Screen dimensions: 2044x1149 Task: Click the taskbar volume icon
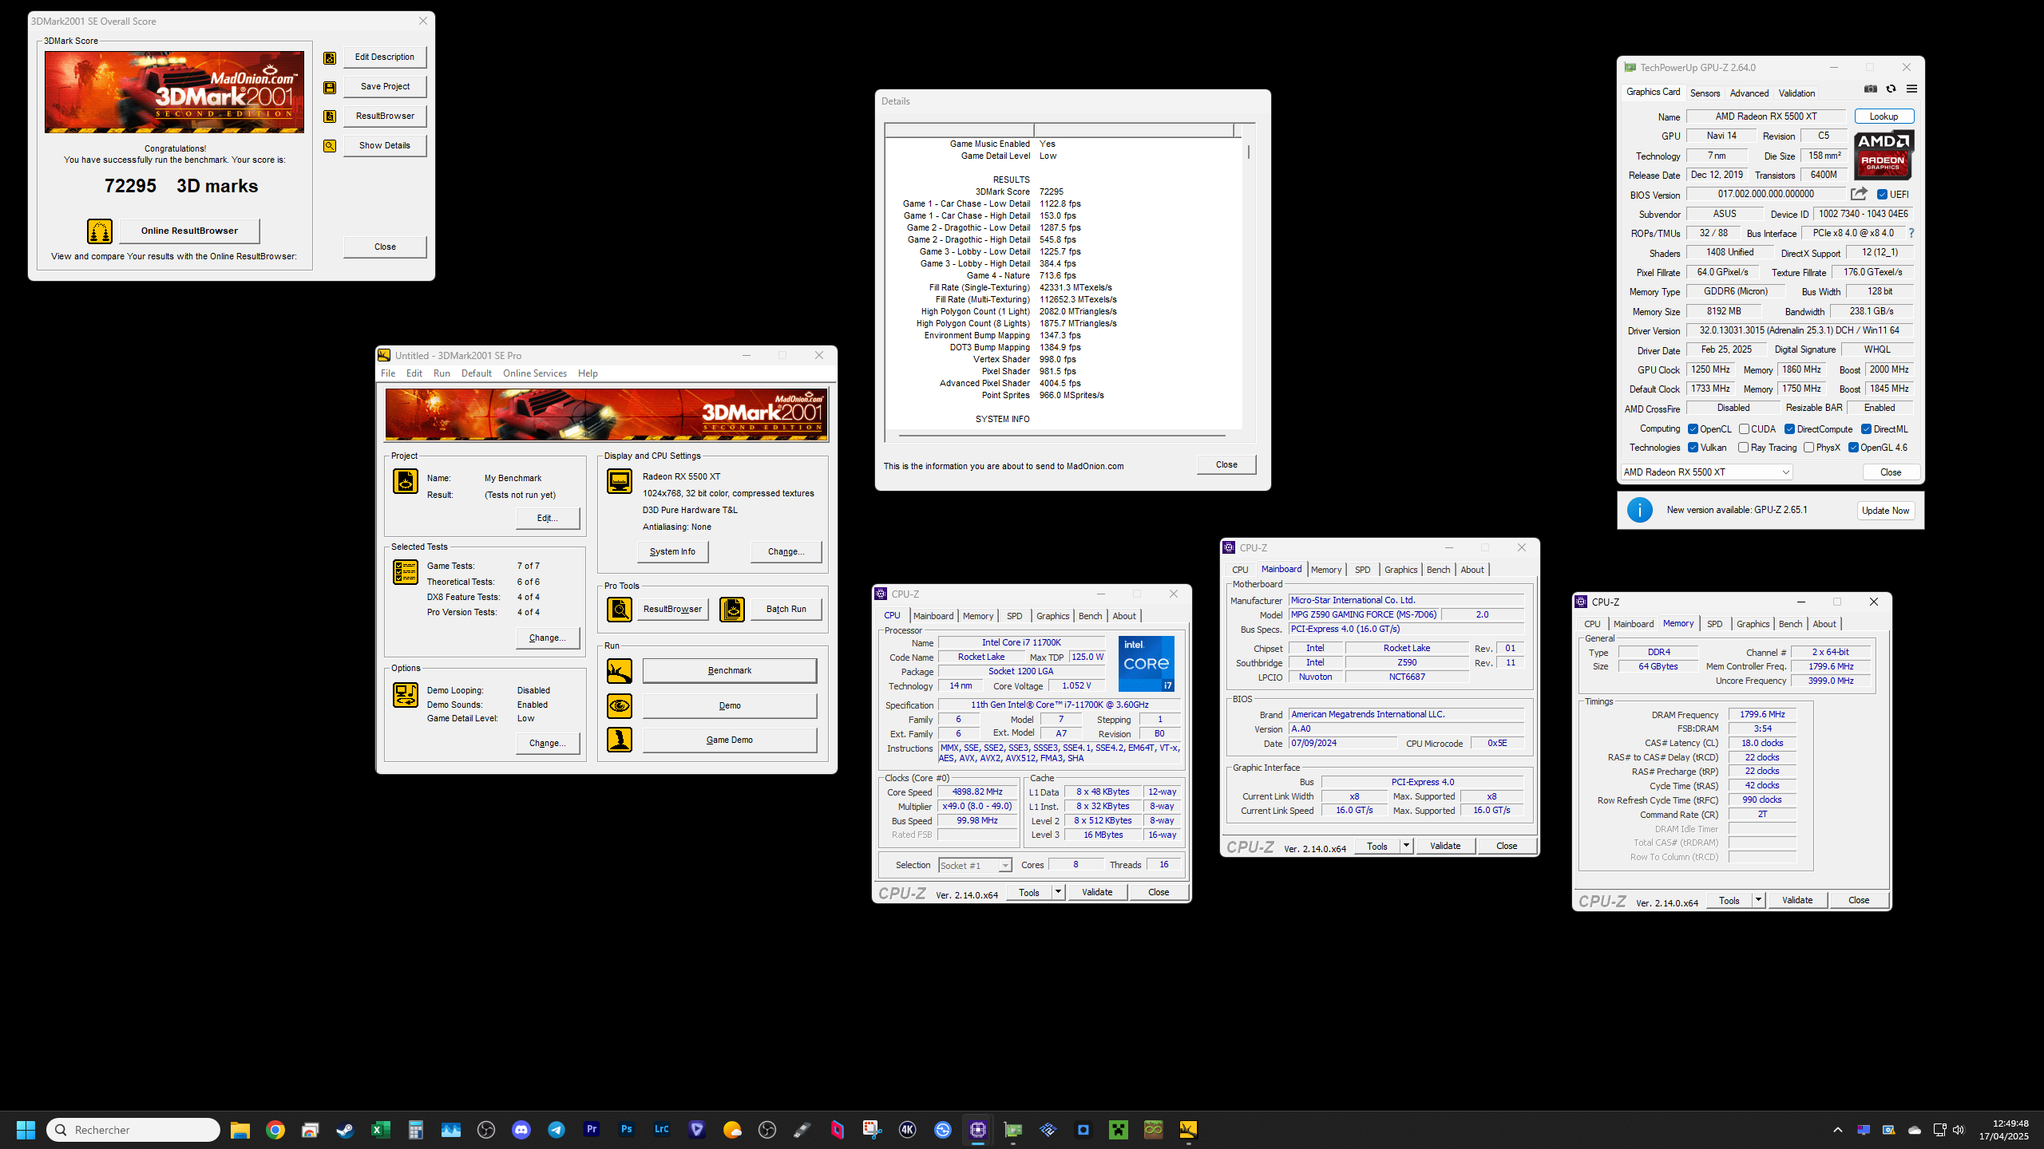point(1958,1130)
